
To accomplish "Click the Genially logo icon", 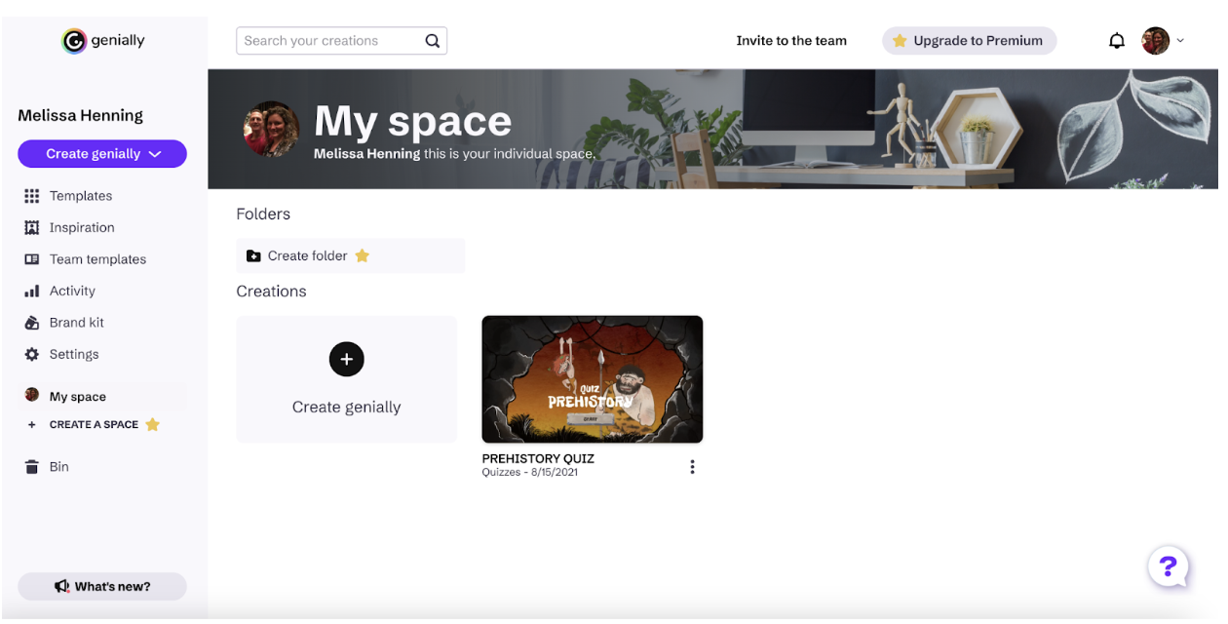I will tap(74, 41).
